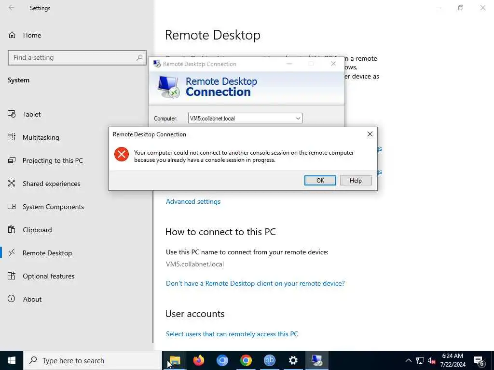Click the Find a setting search box
Image resolution: width=494 pixels, height=370 pixels.
tap(77, 58)
